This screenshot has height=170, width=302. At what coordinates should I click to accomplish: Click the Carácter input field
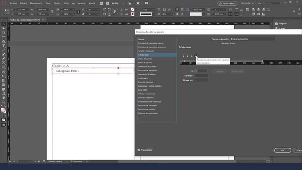(201, 76)
